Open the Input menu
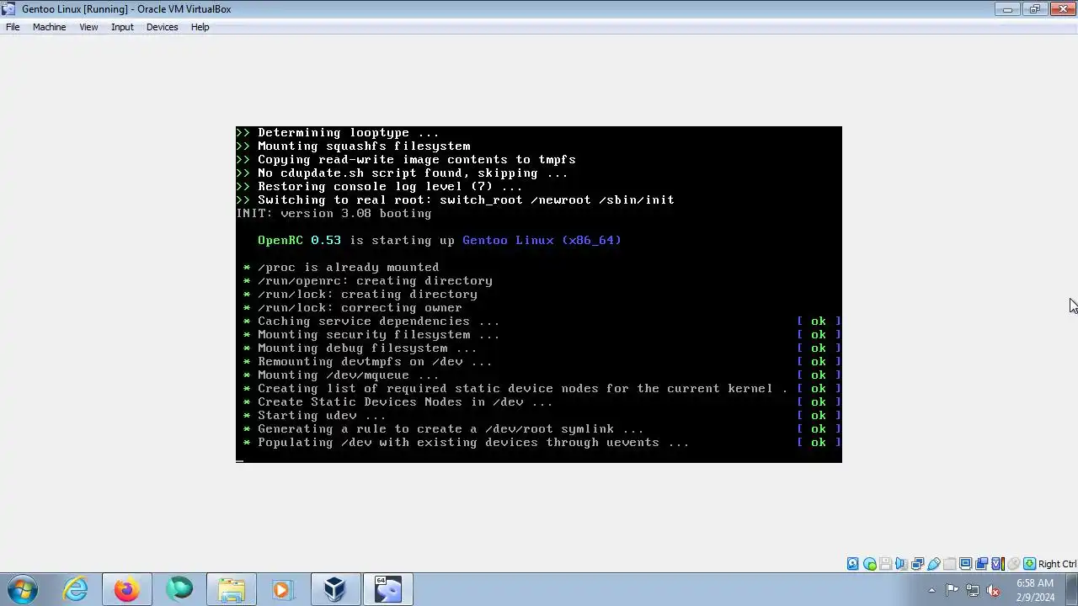 pos(122,27)
